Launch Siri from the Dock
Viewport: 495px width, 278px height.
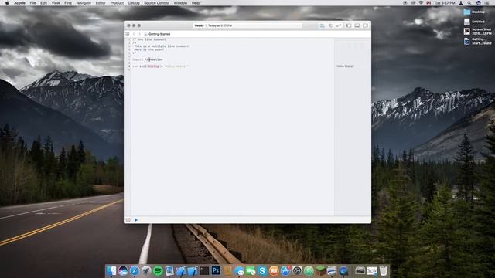tap(123, 271)
